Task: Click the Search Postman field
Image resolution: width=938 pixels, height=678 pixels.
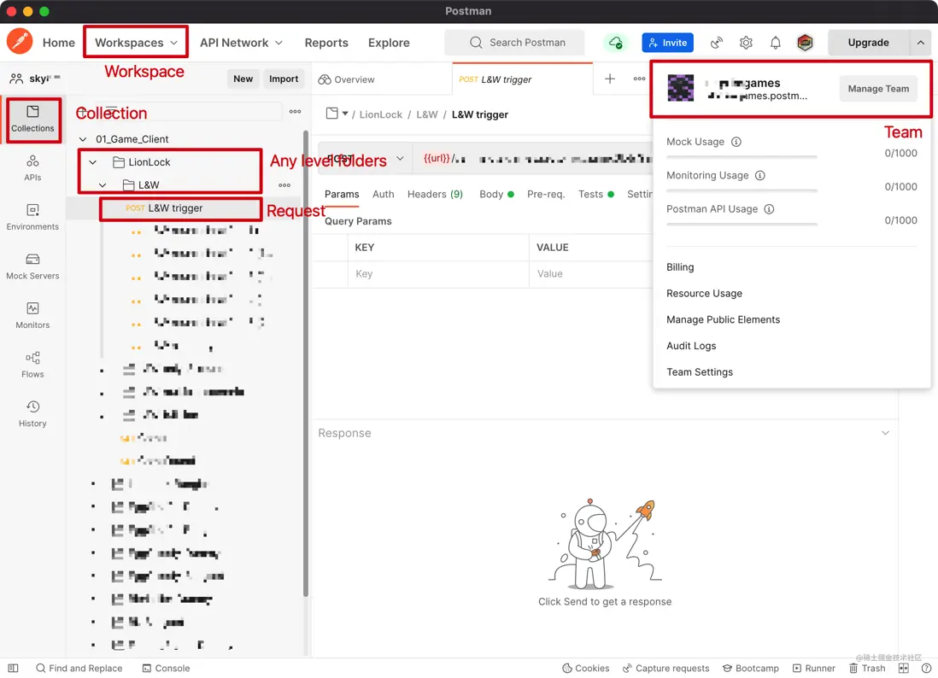Action: (514, 43)
